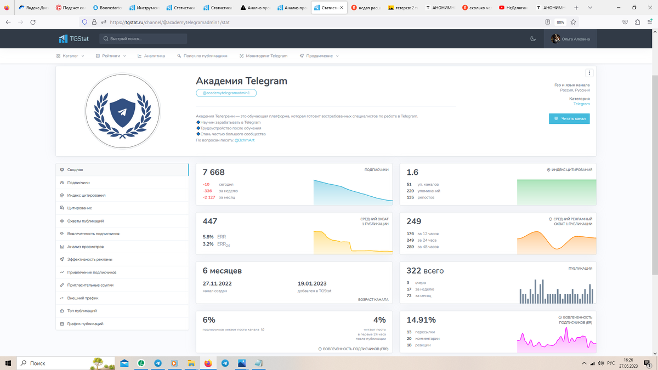Open График публикаций in sidebar
Image resolution: width=658 pixels, height=370 pixels.
tap(122, 324)
